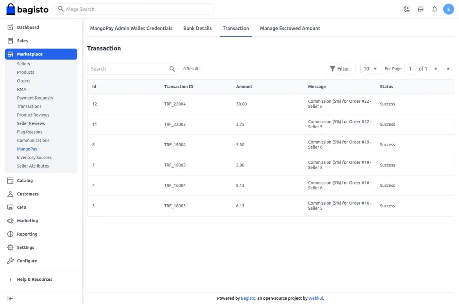This screenshot has height=304, width=459.
Task: Click the Catalog sidebar icon
Action: point(10,181)
